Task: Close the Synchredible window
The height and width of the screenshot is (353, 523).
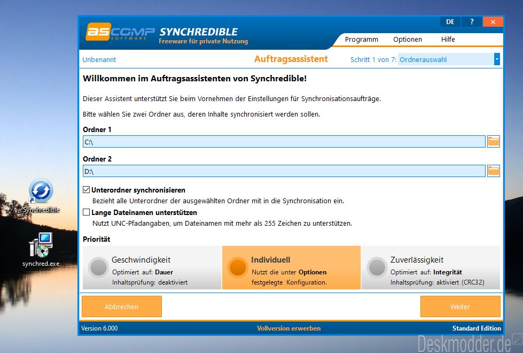Action: tap(493, 22)
